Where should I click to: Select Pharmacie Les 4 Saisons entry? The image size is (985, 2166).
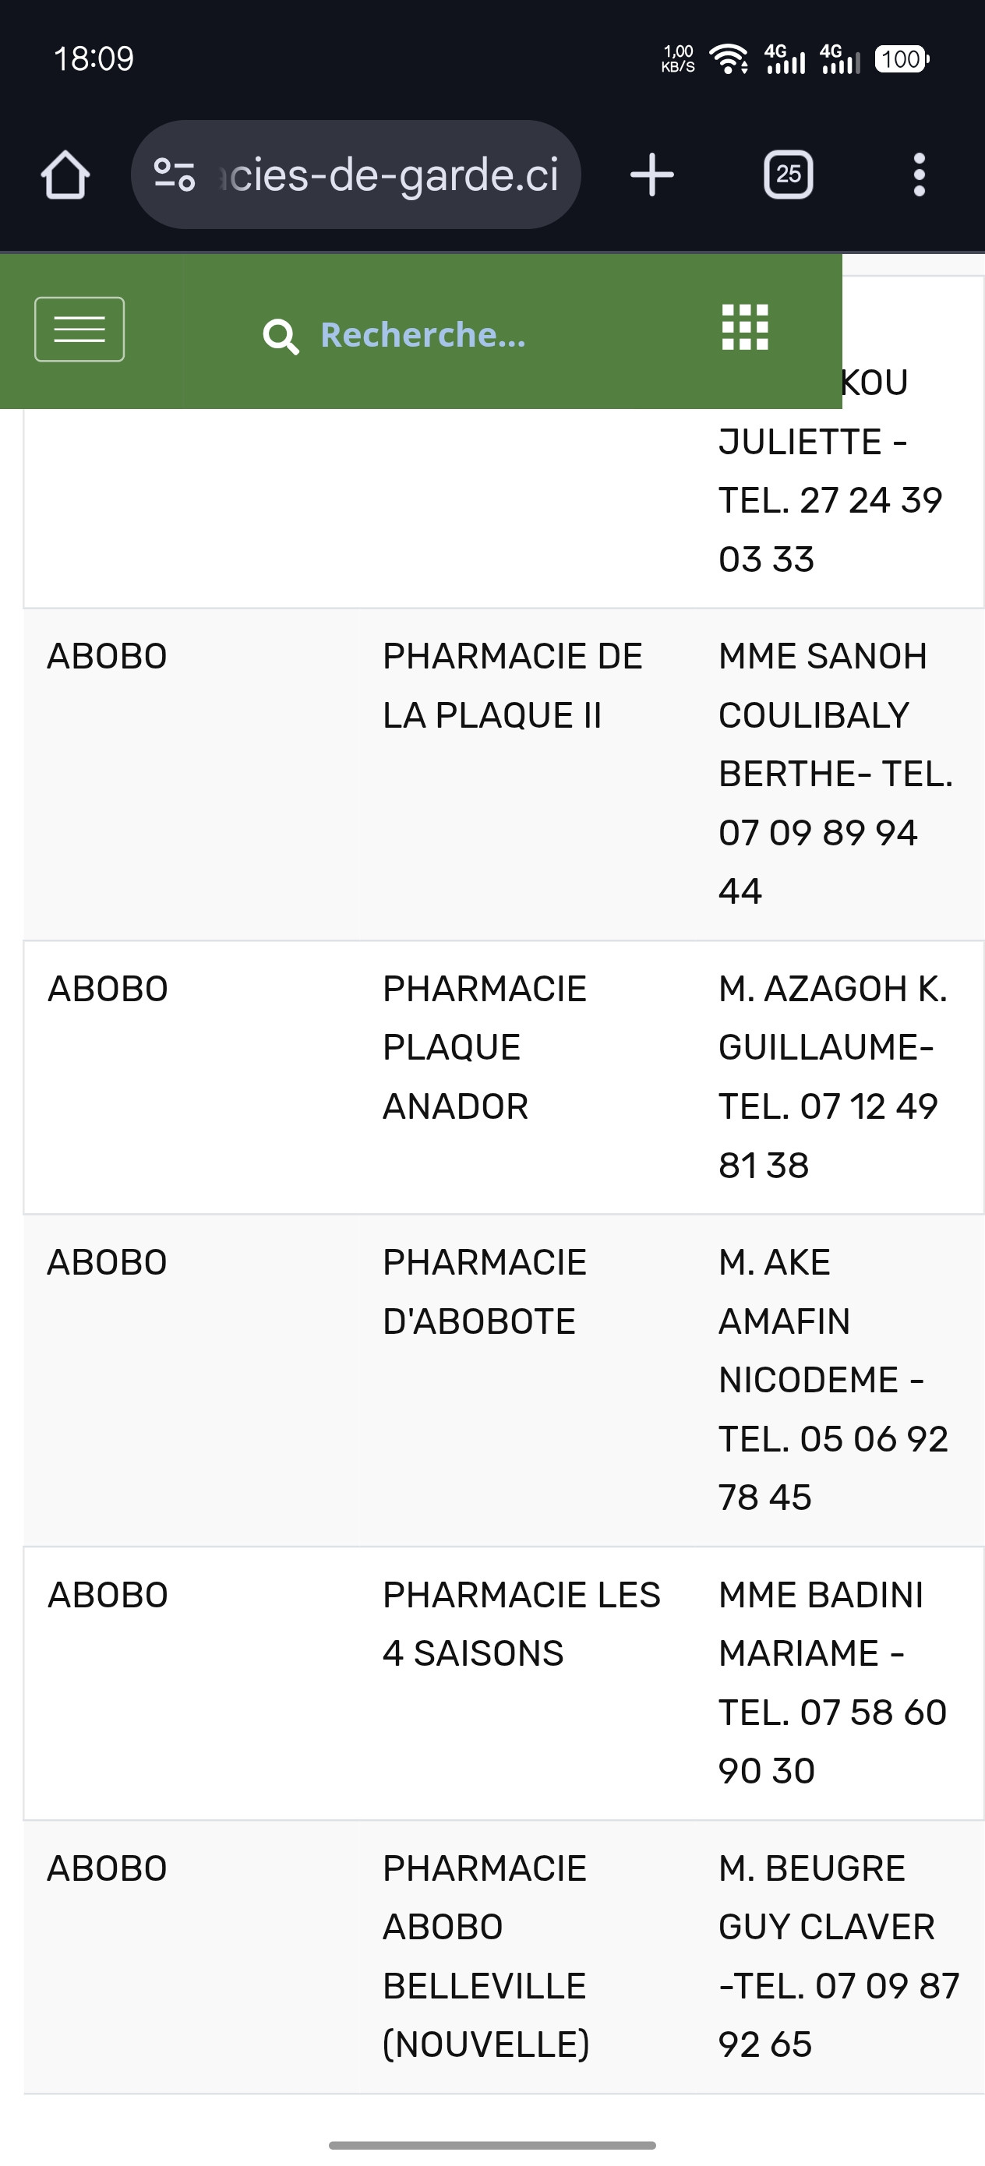point(521,1624)
